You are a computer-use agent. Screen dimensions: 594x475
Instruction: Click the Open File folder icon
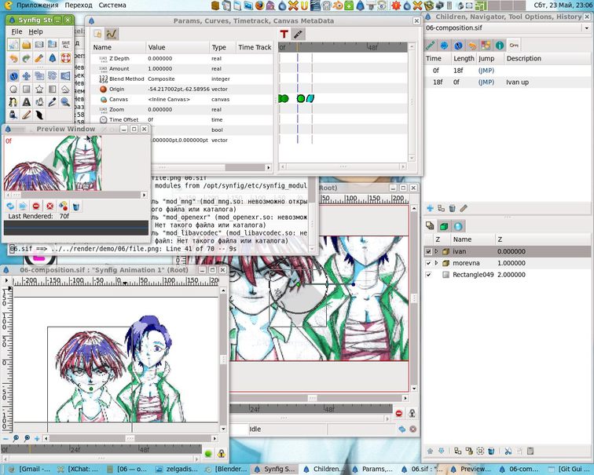[26, 45]
